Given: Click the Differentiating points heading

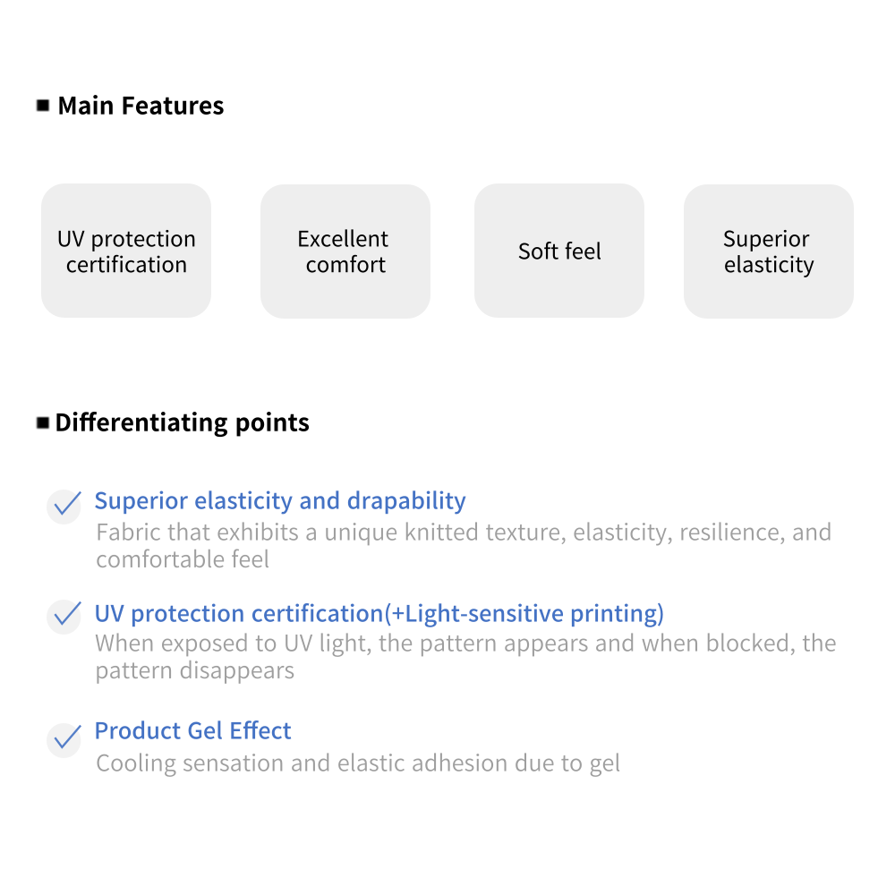Looking at the screenshot, I should pyautogui.click(x=183, y=422).
